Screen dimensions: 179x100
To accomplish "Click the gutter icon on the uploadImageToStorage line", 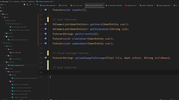I will click(x=45, y=58).
